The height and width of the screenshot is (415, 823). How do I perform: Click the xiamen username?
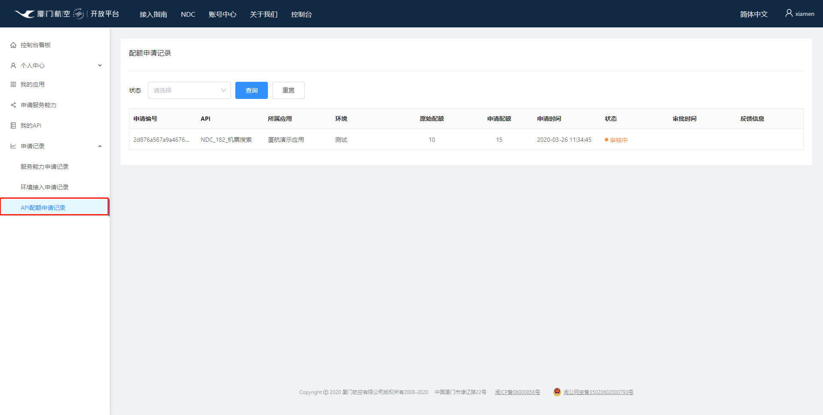805,14
